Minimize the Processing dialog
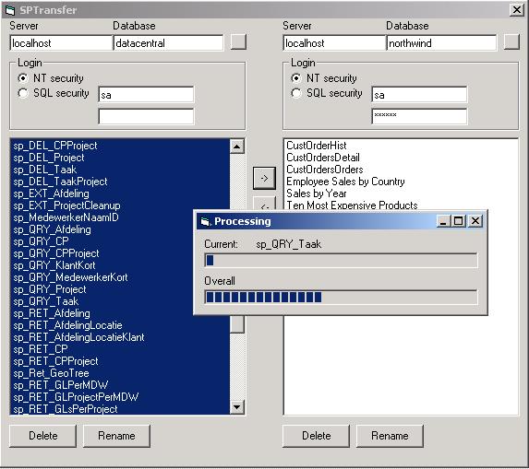Viewport: 529px width, 469px height. pyautogui.click(x=443, y=221)
